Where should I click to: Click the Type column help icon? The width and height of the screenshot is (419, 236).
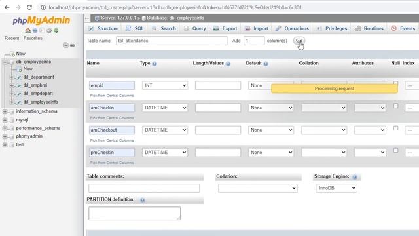coord(155,64)
